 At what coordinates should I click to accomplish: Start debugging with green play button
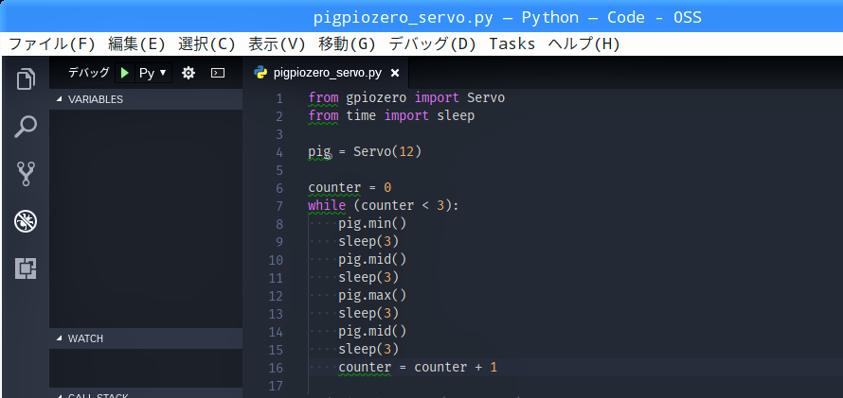pos(125,73)
